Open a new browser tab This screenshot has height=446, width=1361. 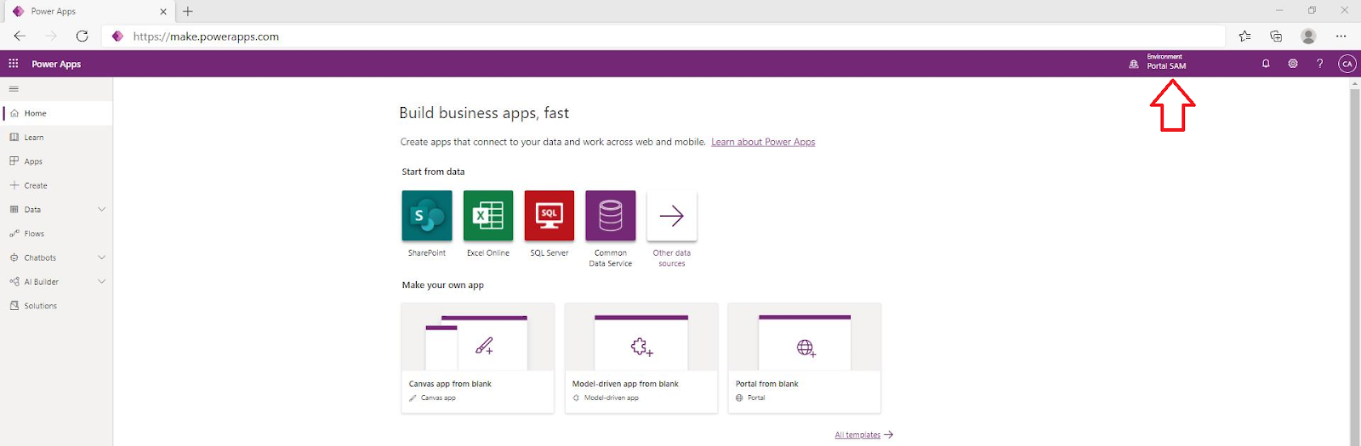pyautogui.click(x=188, y=11)
